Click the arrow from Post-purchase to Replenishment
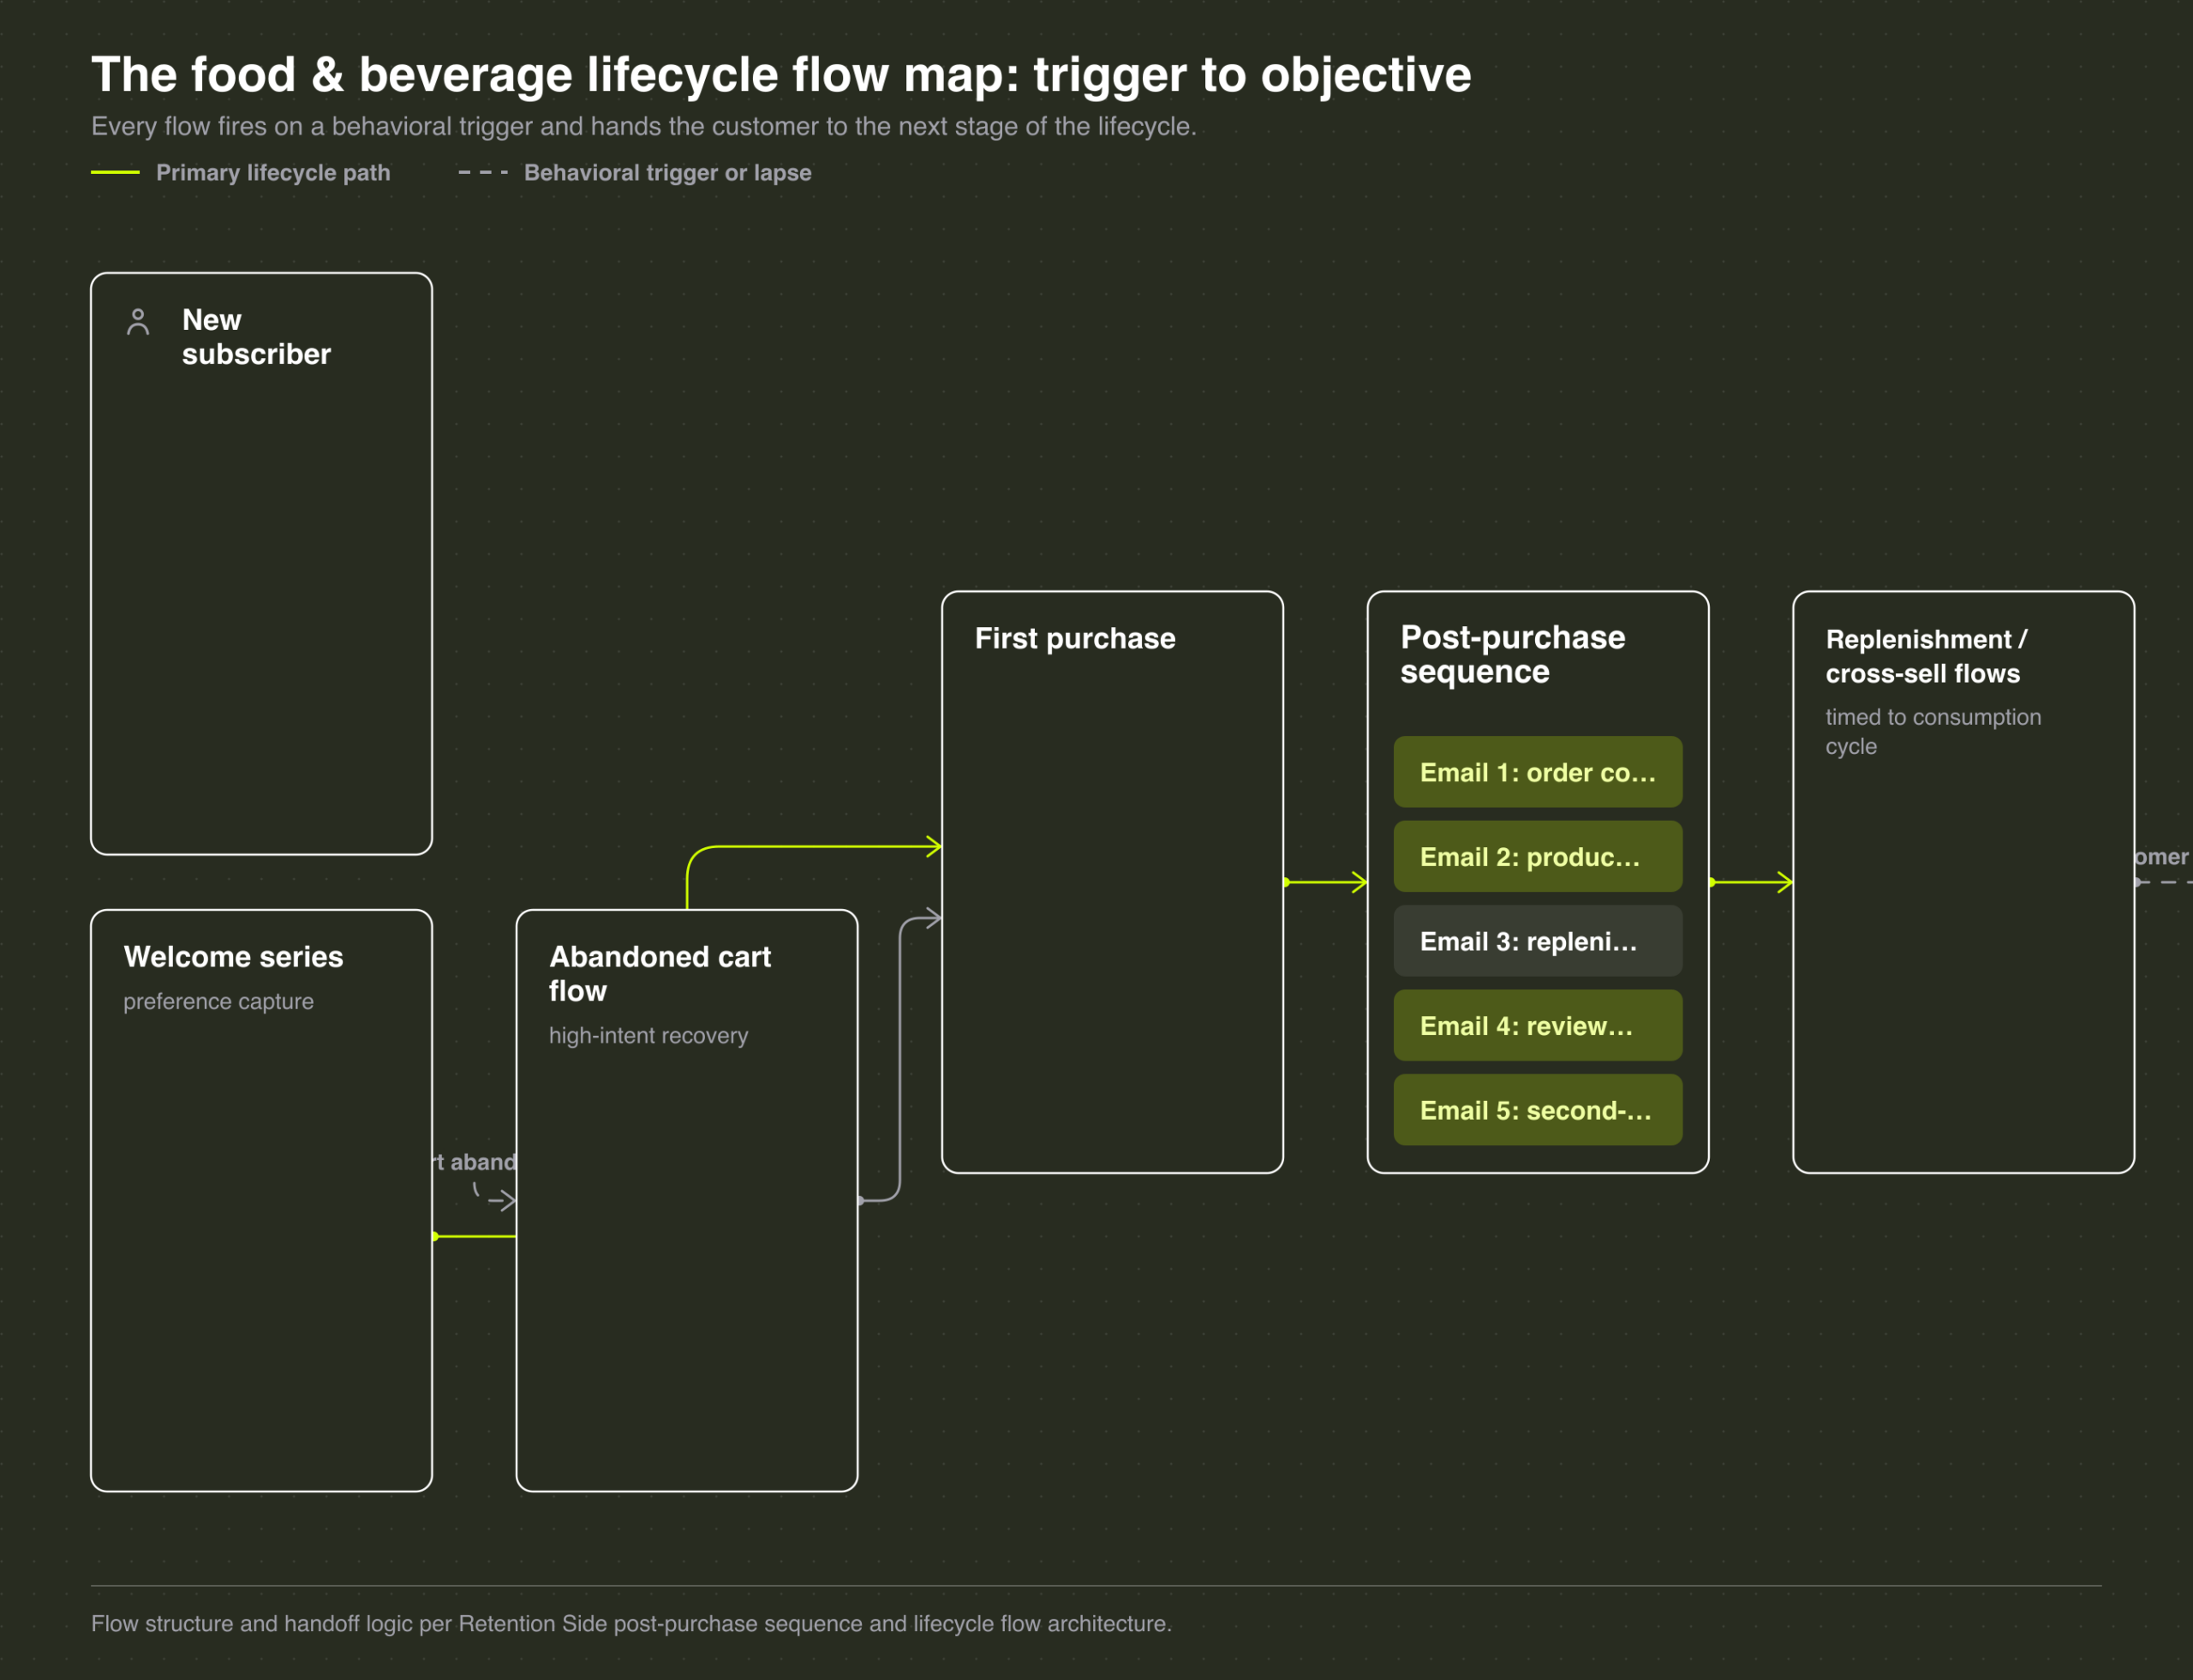The image size is (2193, 1680). tap(1750, 882)
